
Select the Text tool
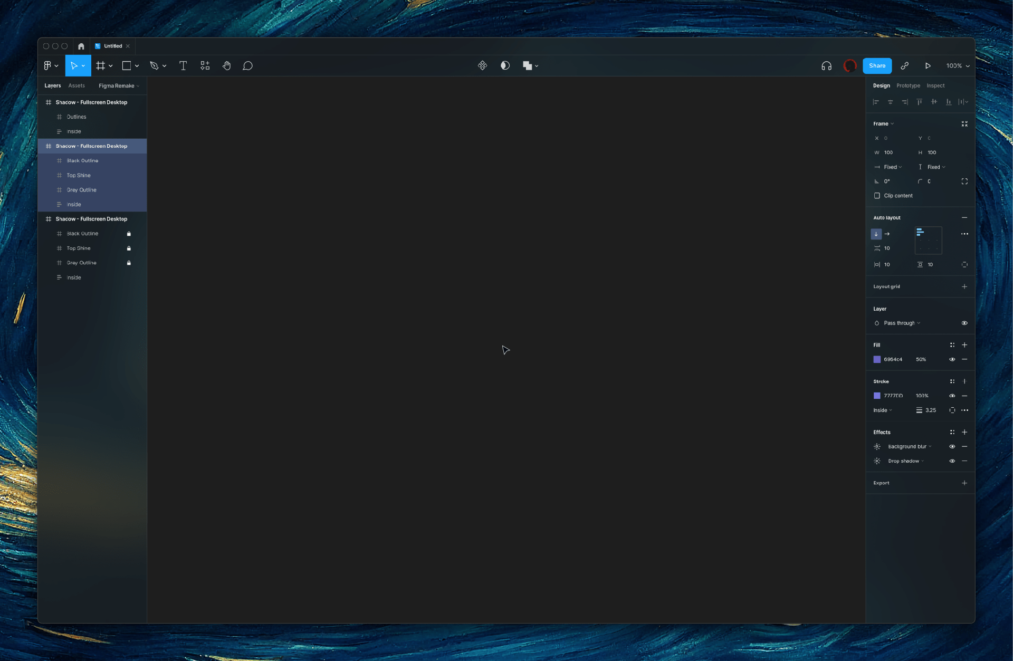tap(183, 66)
